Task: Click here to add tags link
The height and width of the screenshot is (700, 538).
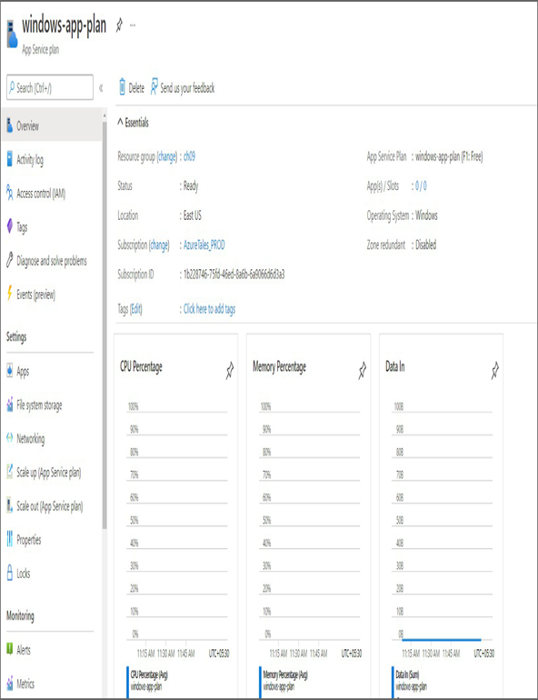Action: click(x=209, y=309)
